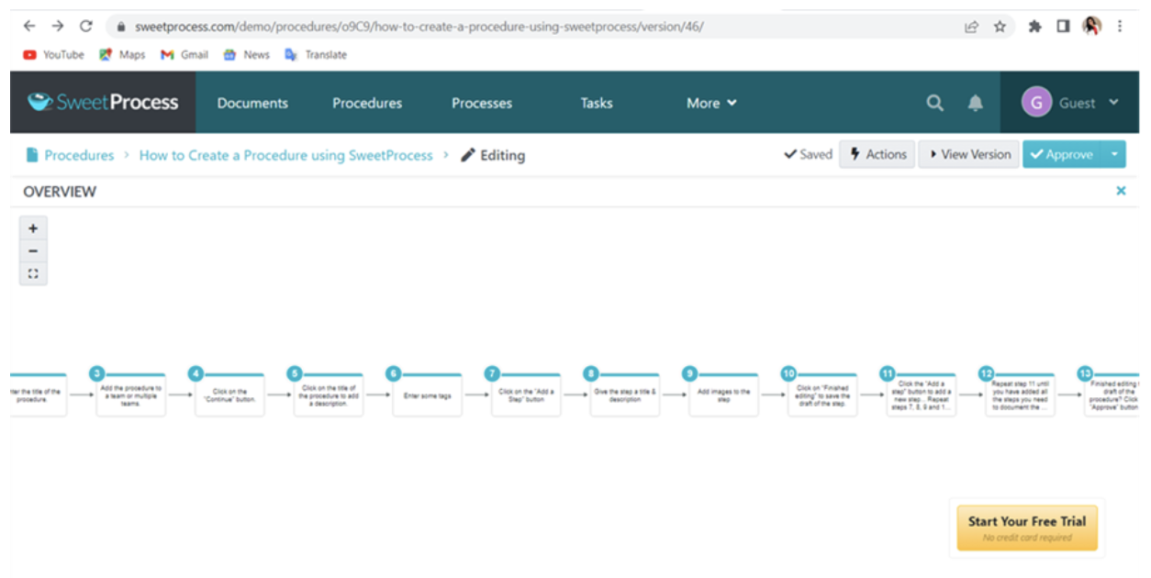
Task: Open the Processes menu
Action: (x=482, y=103)
